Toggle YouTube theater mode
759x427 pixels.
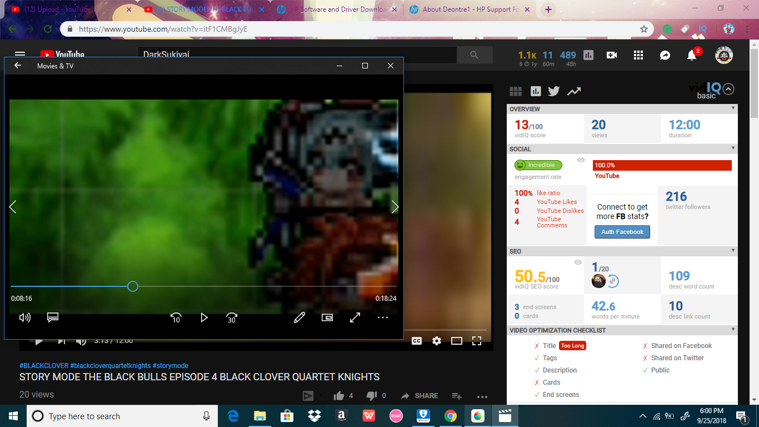(x=457, y=341)
